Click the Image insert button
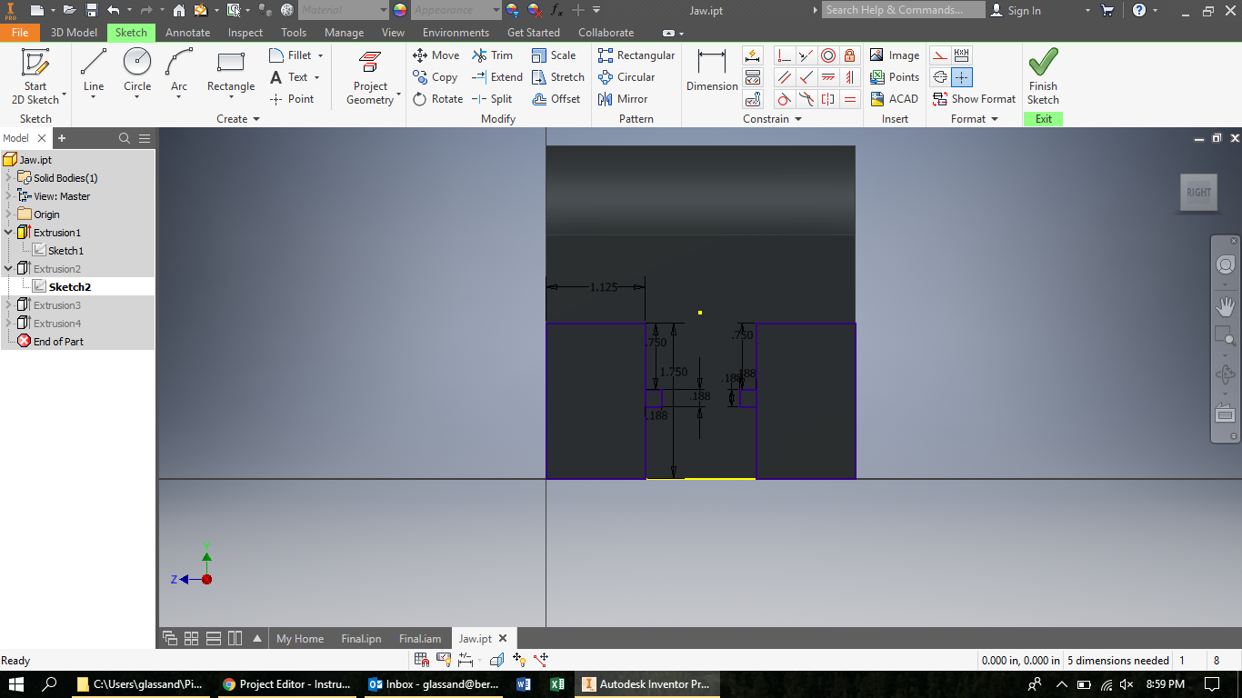The width and height of the screenshot is (1242, 698). [x=894, y=55]
